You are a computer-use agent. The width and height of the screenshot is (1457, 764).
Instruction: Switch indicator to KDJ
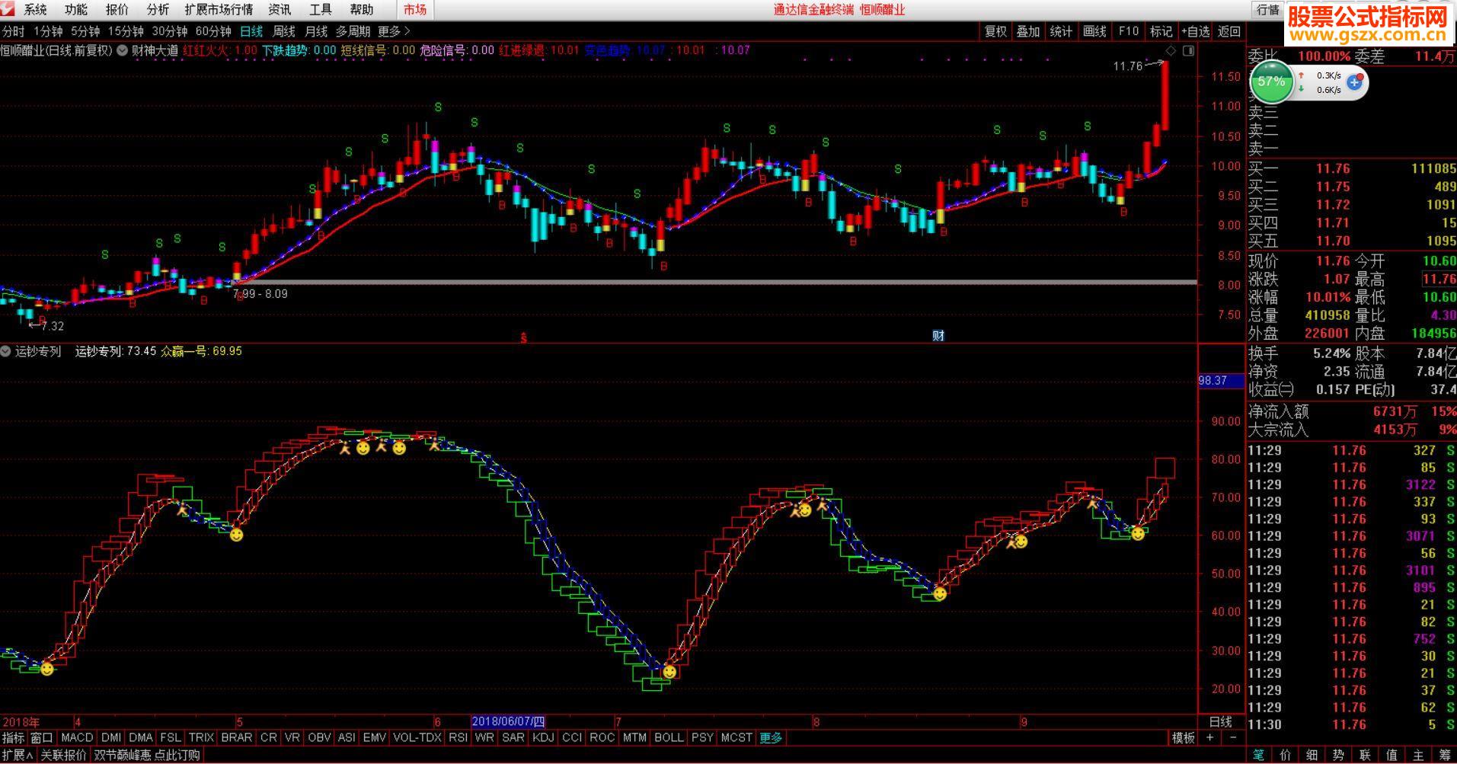(x=543, y=737)
